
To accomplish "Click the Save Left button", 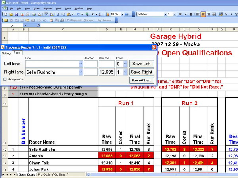I will click(142, 64).
